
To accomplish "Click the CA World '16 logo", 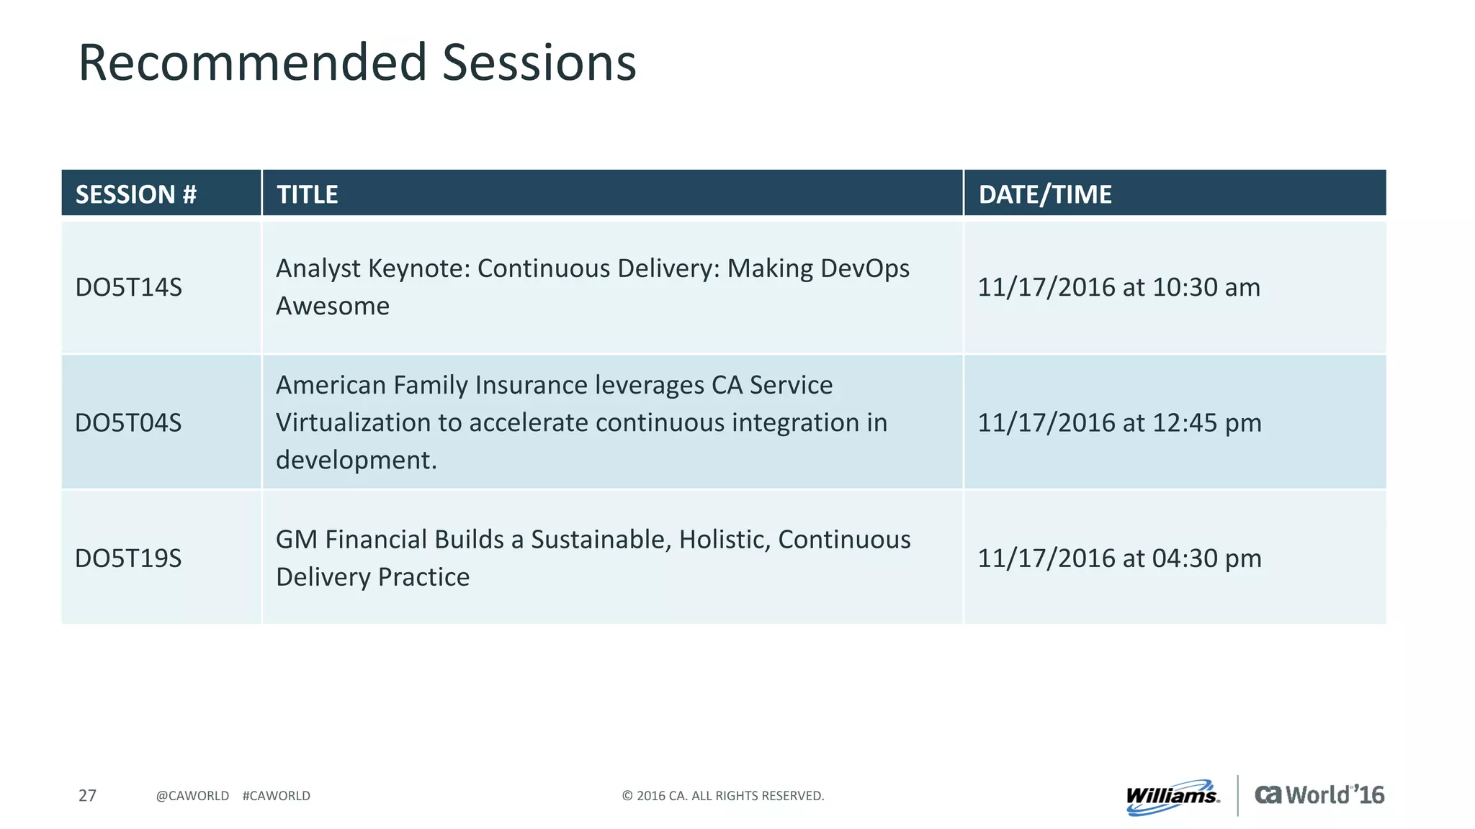I will coord(1319,794).
